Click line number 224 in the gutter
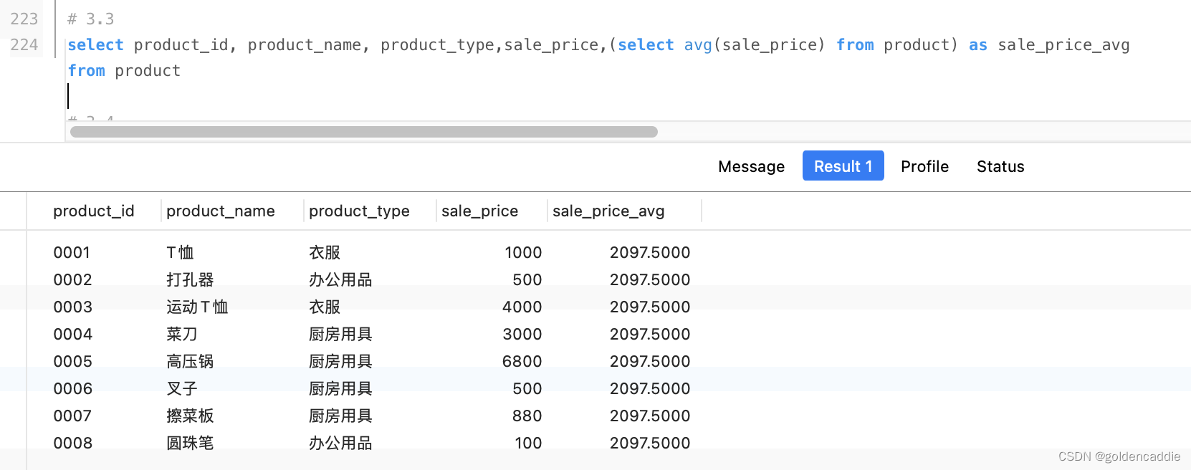The image size is (1191, 470). point(24,45)
